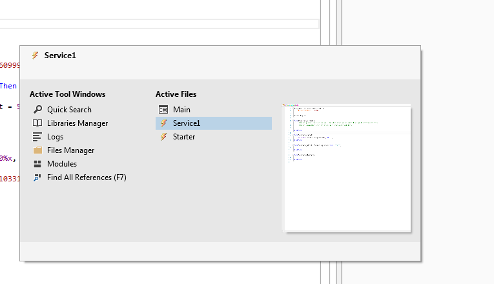Click the Modules grid icon

coord(38,164)
